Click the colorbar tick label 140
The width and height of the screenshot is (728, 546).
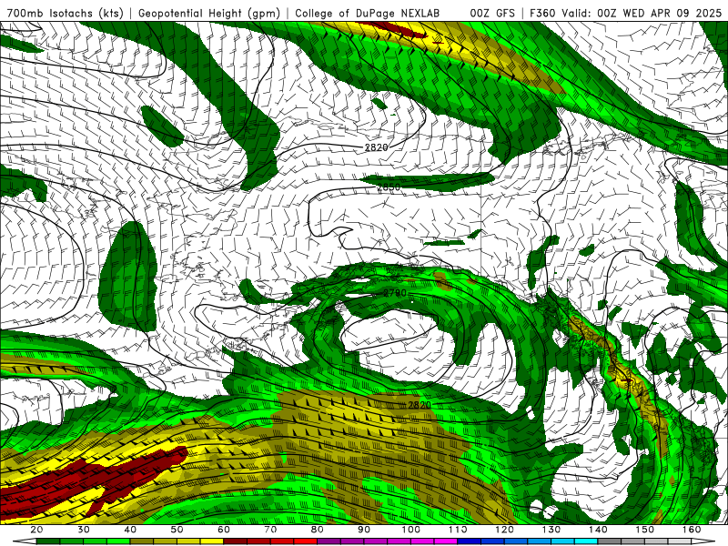coord(598,530)
